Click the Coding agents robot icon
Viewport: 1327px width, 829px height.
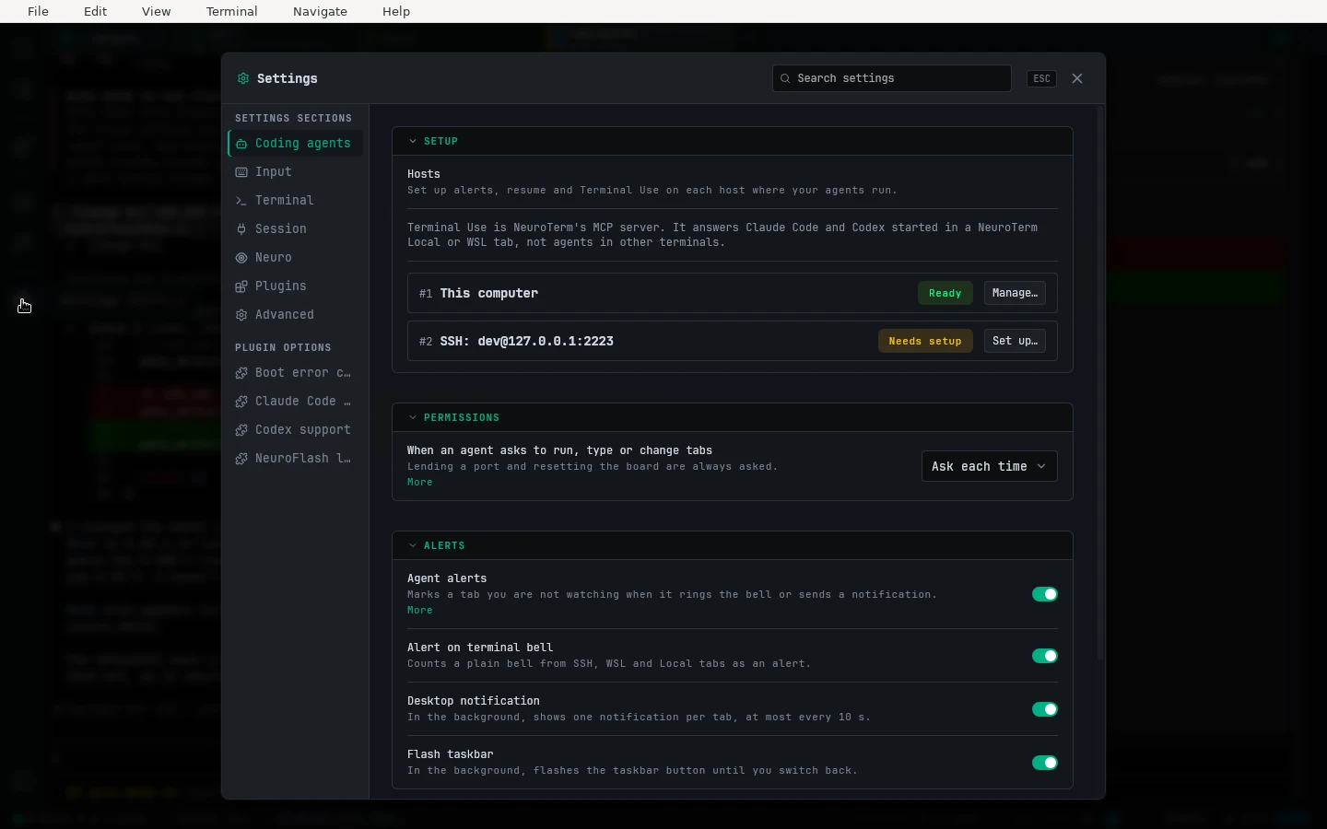241,144
